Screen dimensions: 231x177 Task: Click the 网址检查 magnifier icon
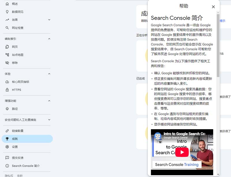7,28
